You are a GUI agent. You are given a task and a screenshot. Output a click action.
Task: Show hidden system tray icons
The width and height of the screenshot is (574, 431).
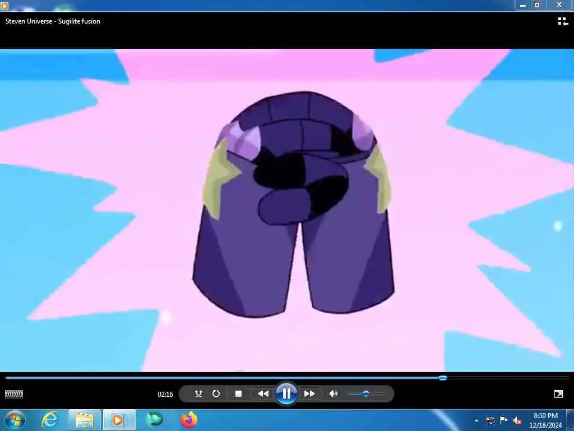(x=476, y=420)
